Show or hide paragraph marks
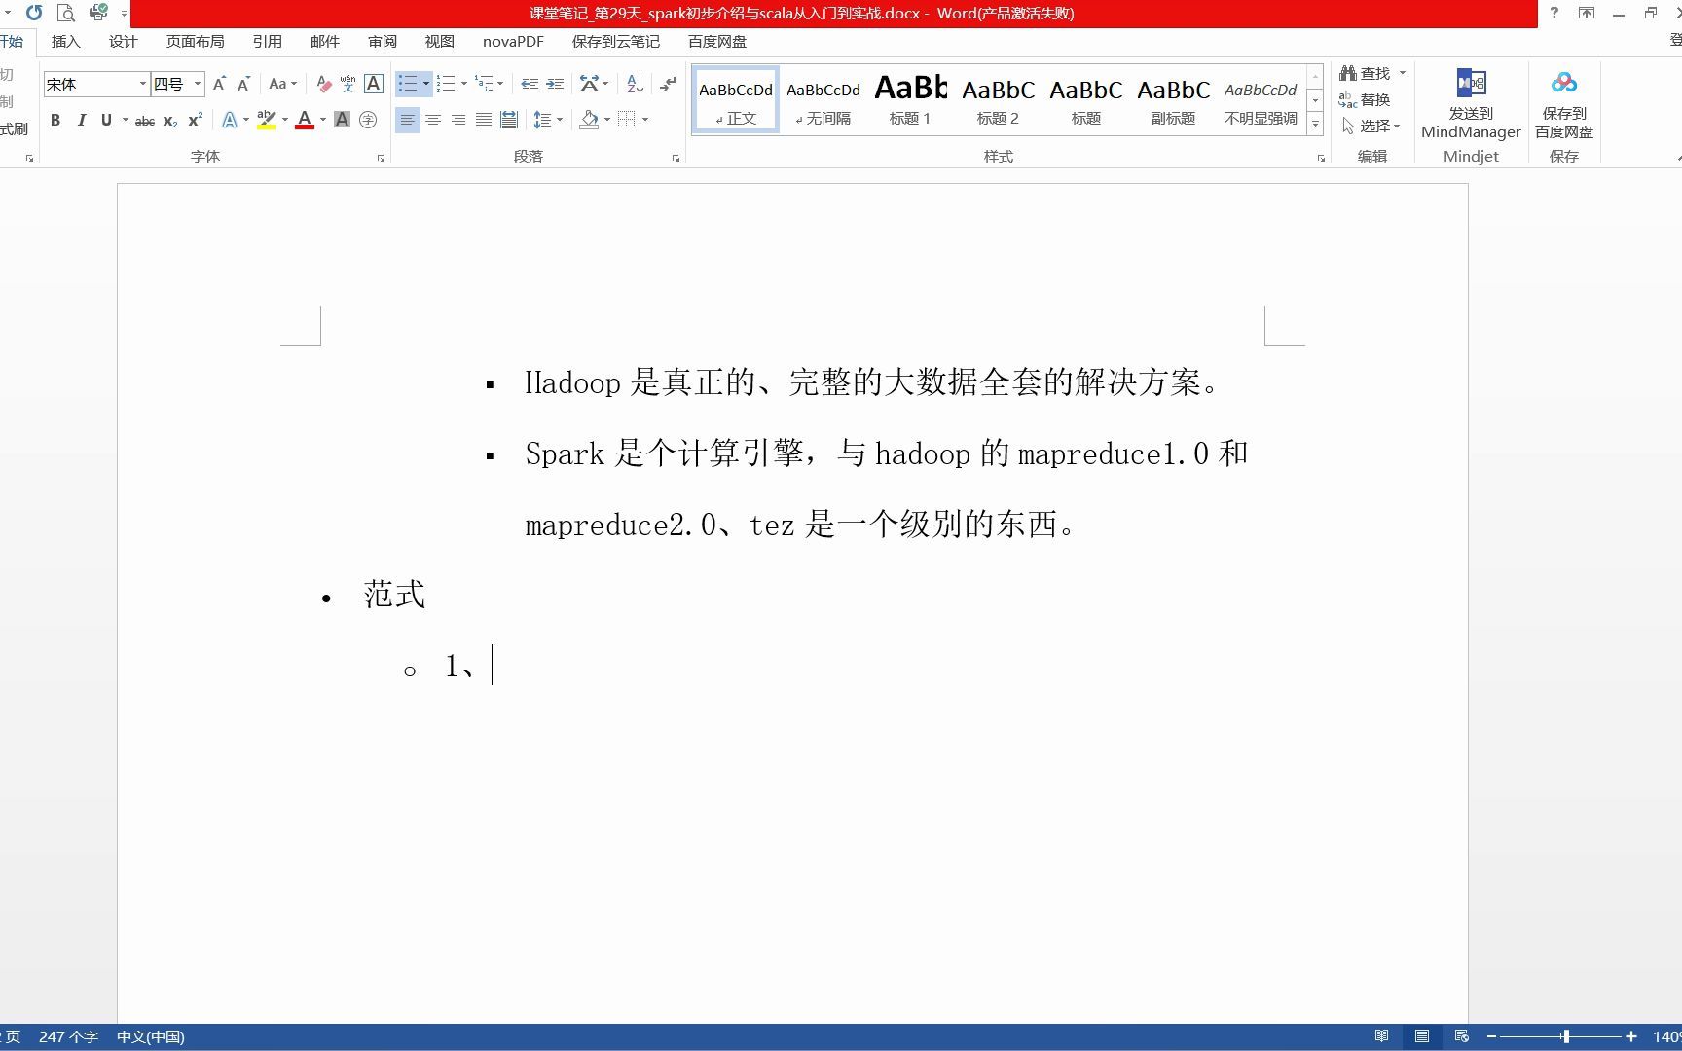 668,84
